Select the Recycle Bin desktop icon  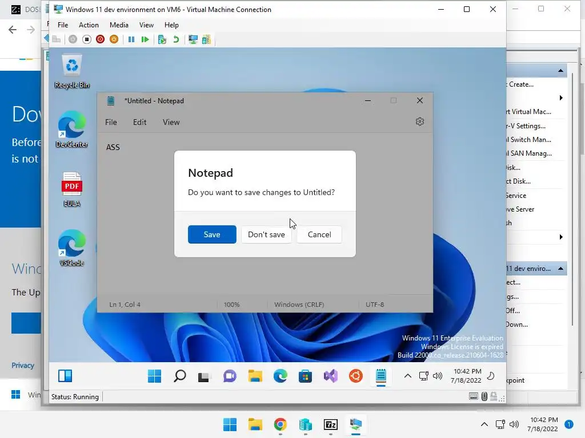[x=71, y=71]
